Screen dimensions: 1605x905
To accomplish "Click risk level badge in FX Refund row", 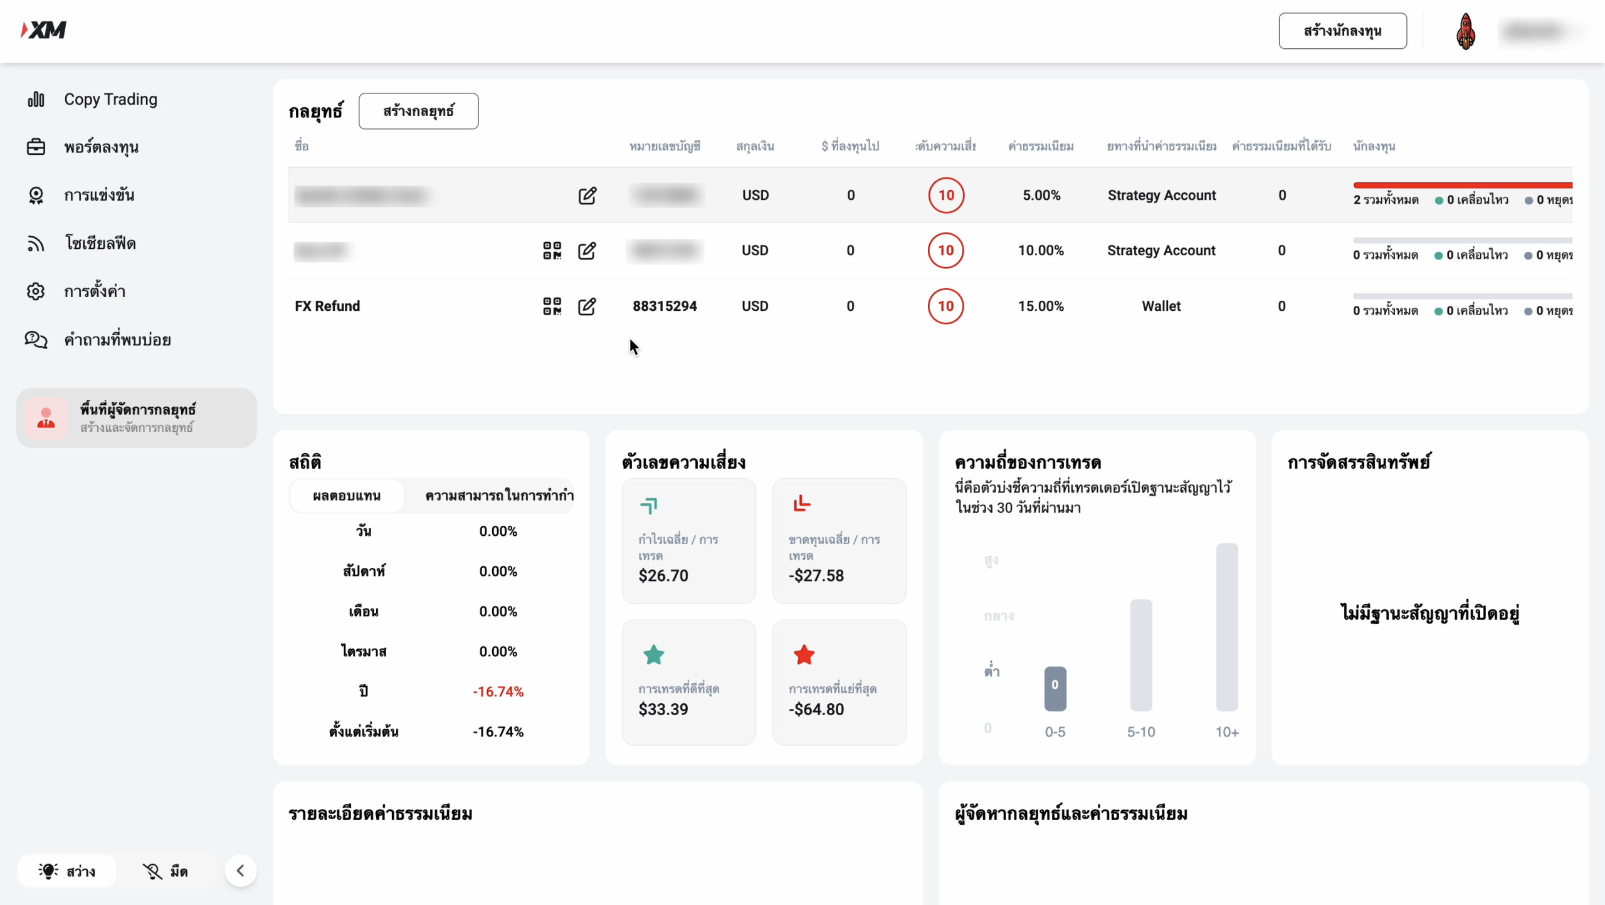I will point(945,306).
